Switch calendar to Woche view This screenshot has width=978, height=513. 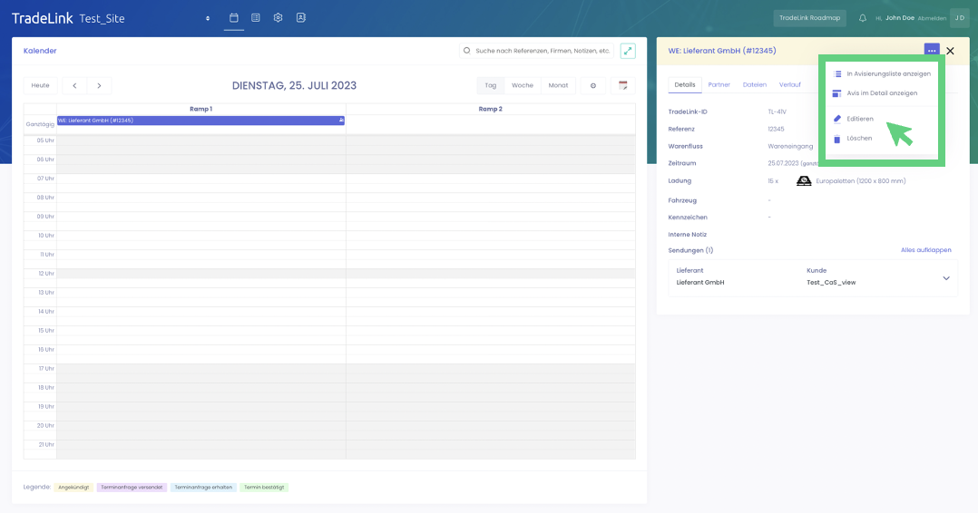click(523, 85)
